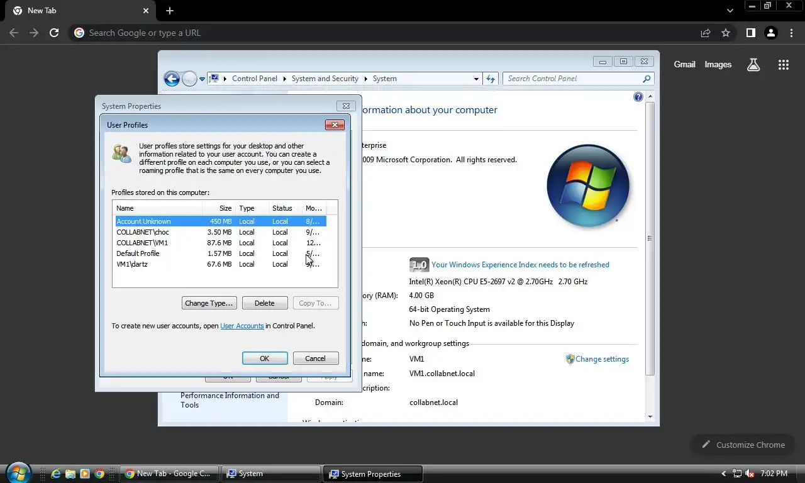Click the refresh icon beside address path

491,79
